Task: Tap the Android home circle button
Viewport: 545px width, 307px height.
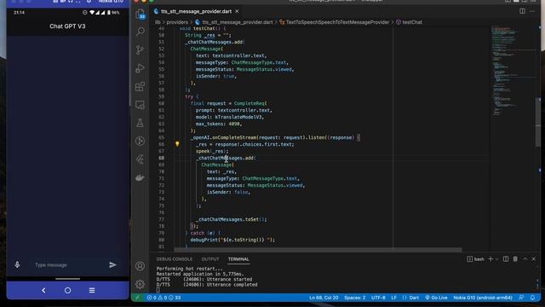Action: (68, 290)
